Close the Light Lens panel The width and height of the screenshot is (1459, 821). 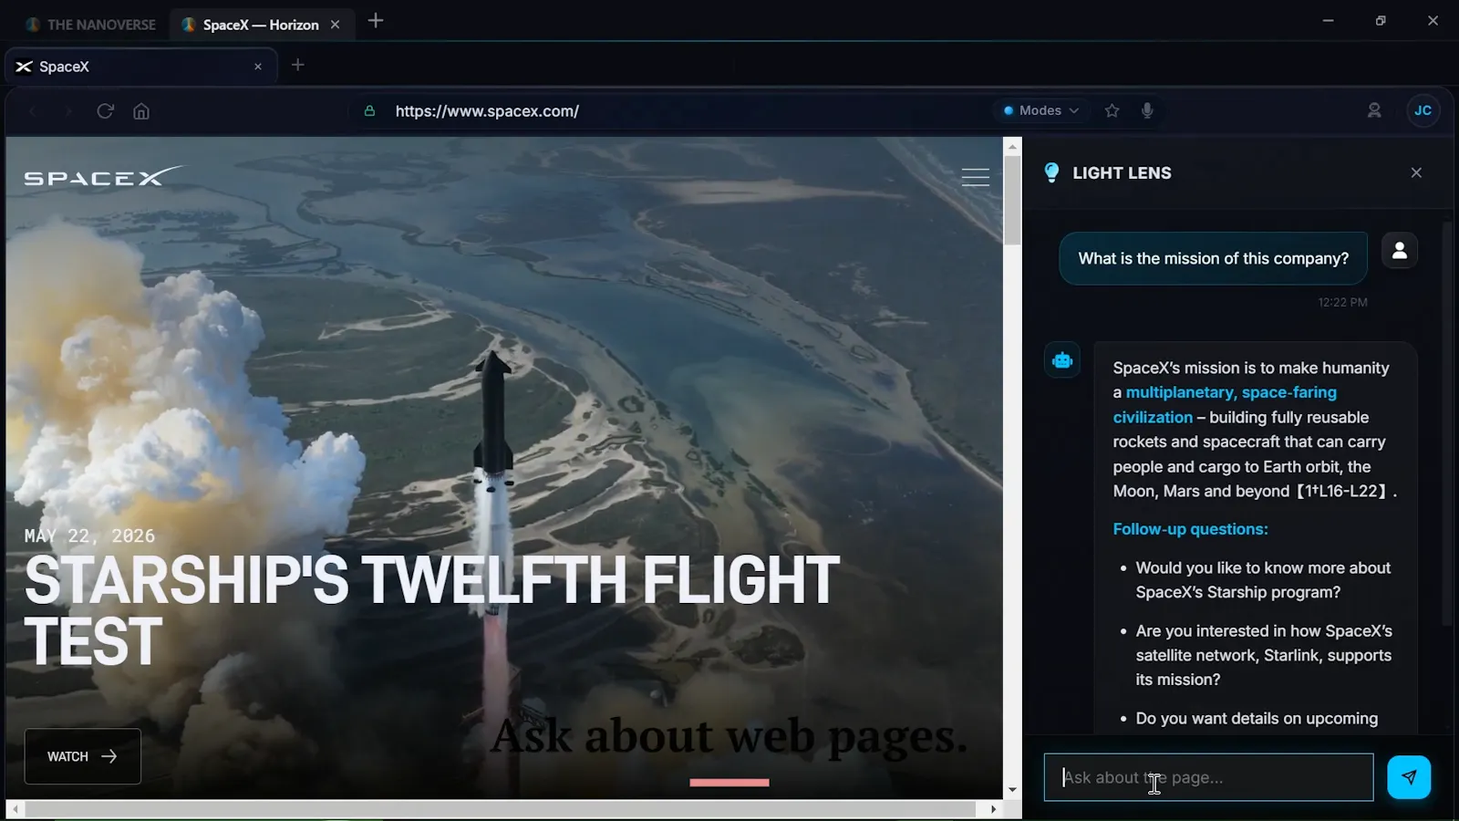tap(1416, 172)
